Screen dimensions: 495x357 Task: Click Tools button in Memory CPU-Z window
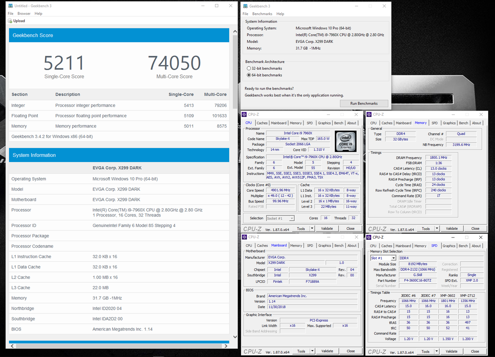pyautogui.click(x=426, y=228)
